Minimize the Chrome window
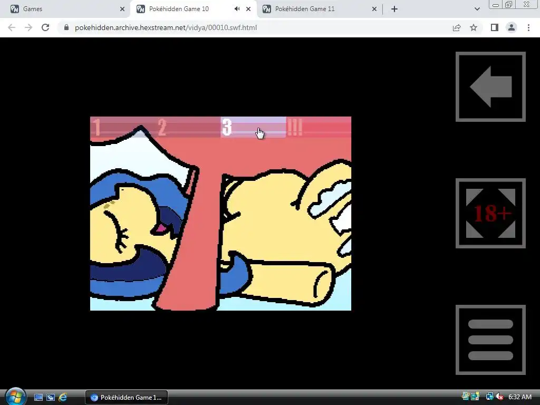Screen dimensions: 540x405 (x=496, y=4)
